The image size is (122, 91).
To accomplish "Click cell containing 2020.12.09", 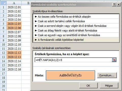I will click(14, 40).
